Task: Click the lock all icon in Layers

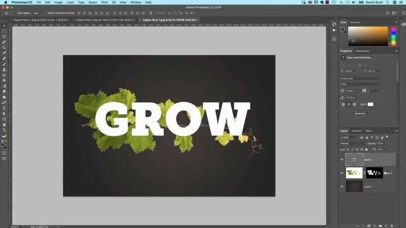Action: [x=366, y=149]
